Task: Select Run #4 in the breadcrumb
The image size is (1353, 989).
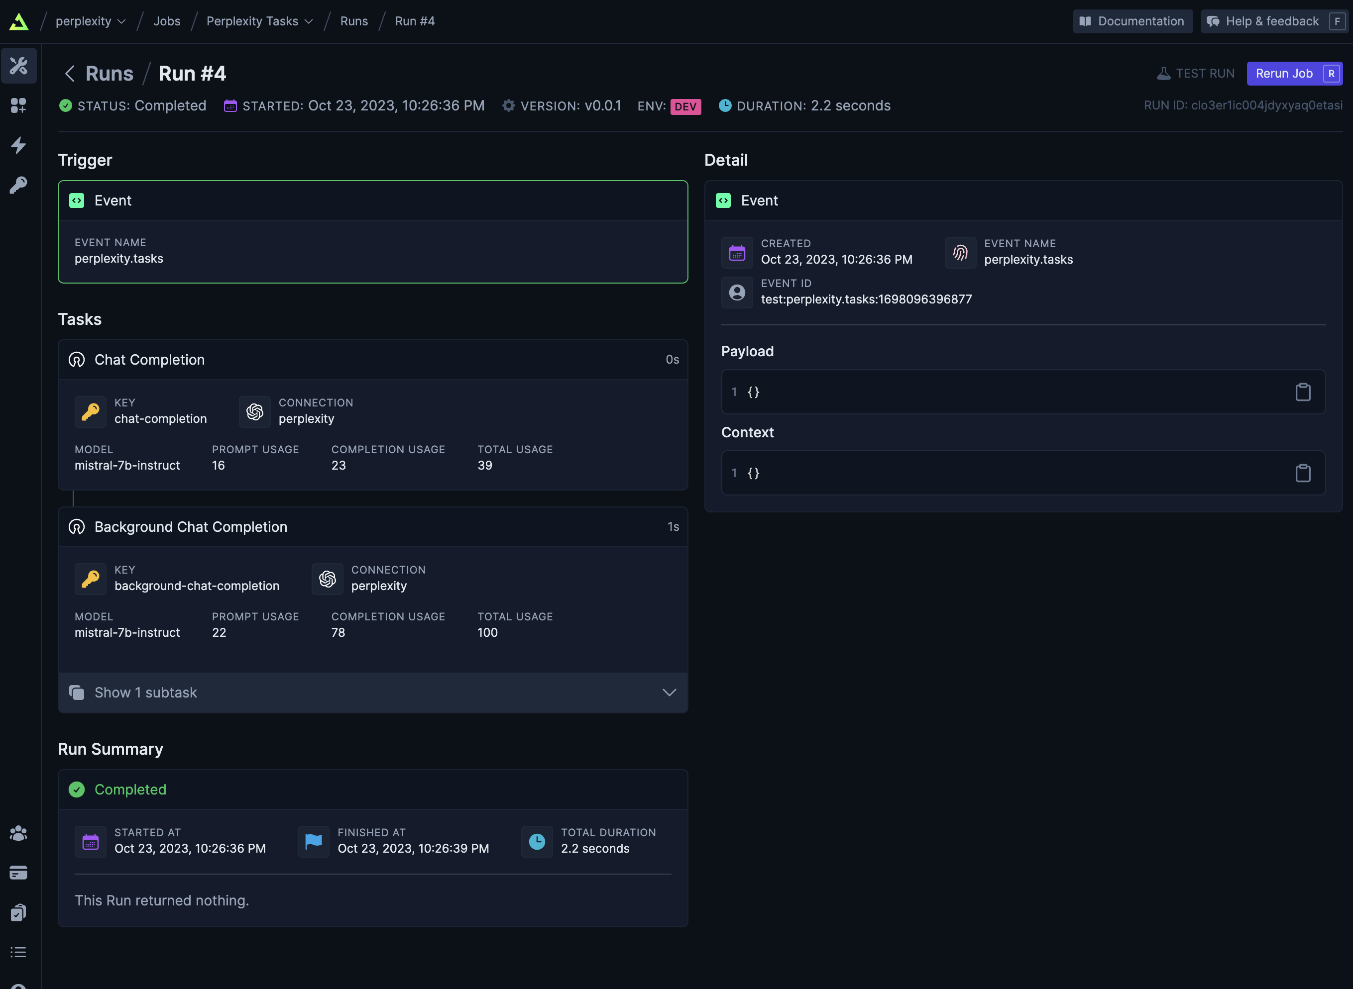Action: (415, 21)
